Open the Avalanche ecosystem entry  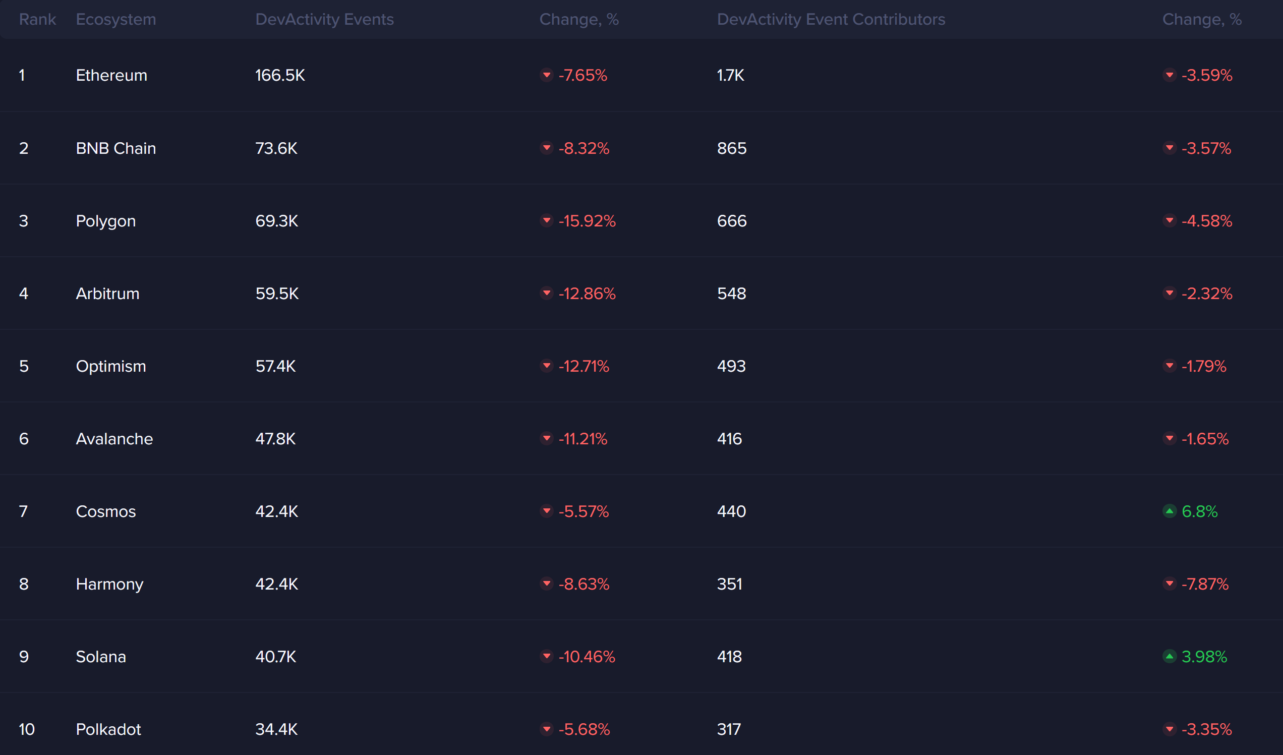point(114,439)
